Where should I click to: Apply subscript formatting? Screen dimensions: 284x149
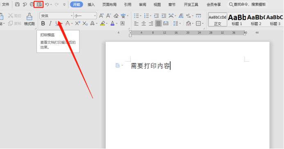click(x=85, y=23)
